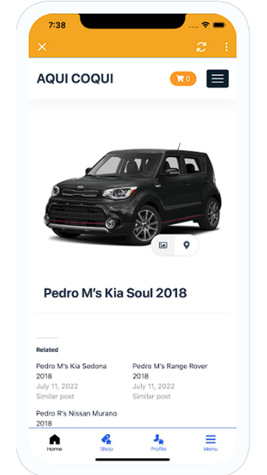
Task: Open the three-dot overflow menu
Action: (227, 47)
